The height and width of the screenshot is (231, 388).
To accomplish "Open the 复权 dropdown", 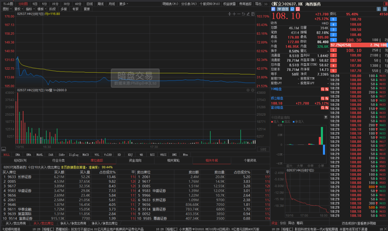I will (x=18, y=9).
